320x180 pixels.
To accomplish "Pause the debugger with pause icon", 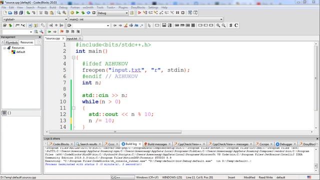I will pyautogui.click(x=177, y=13).
